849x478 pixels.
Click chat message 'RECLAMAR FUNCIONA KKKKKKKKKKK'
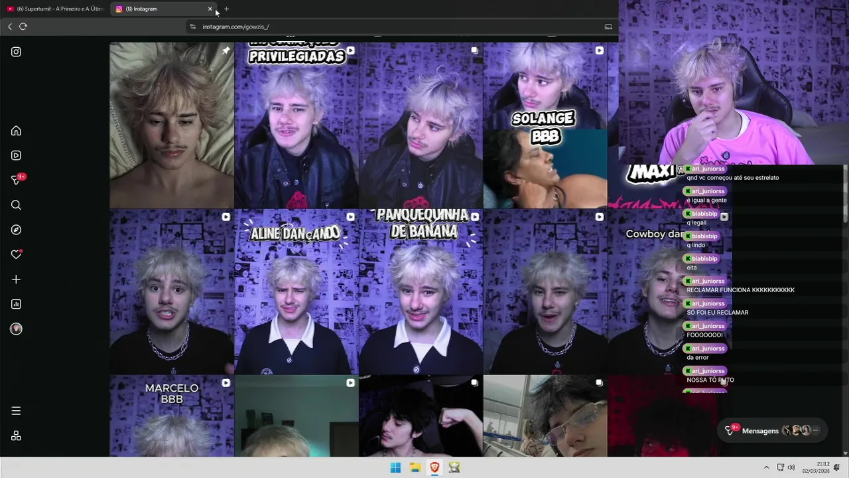click(x=740, y=290)
